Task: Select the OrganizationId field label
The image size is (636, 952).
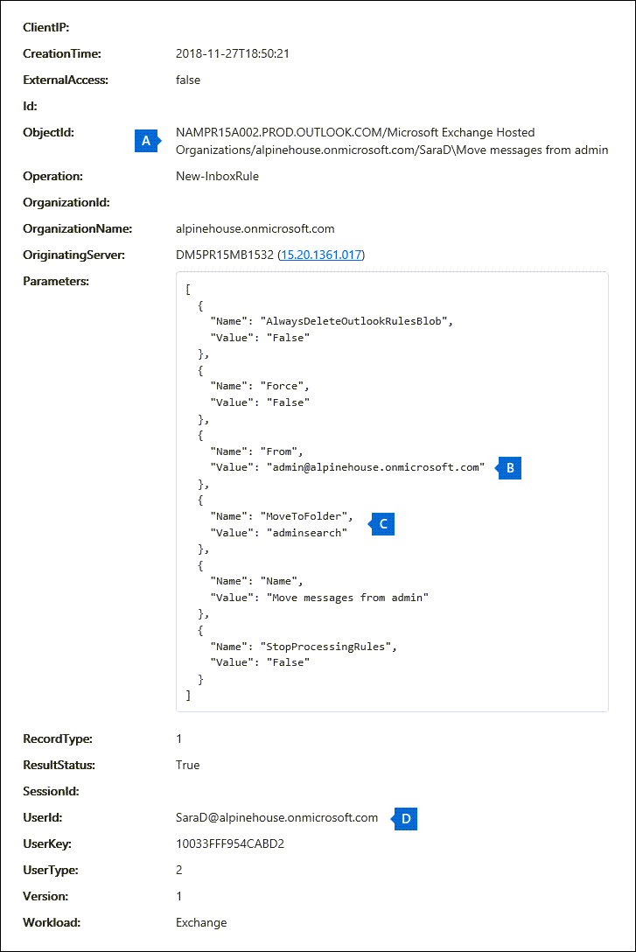Action: pyautogui.click(x=66, y=202)
